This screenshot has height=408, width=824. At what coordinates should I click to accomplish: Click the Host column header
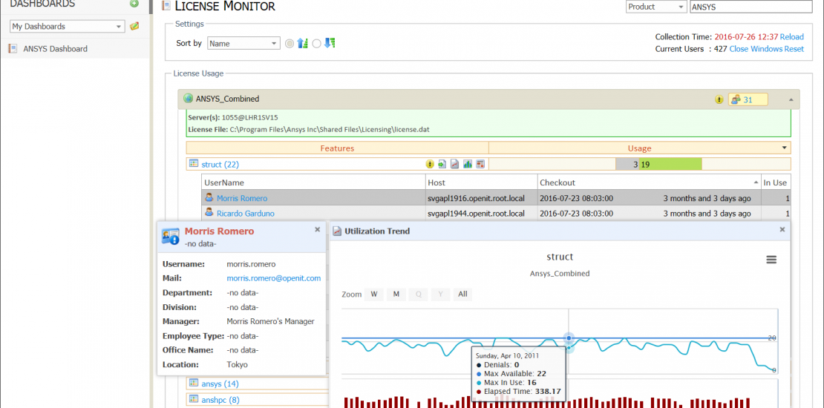[481, 182]
